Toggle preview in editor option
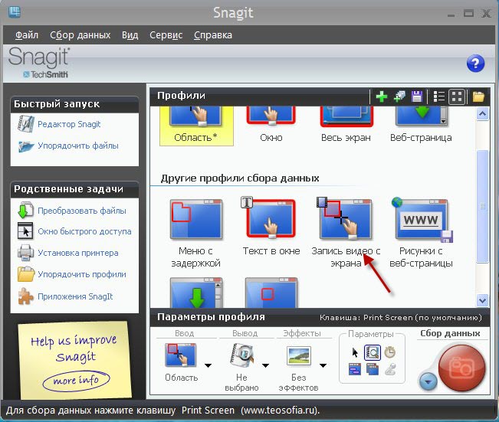The height and width of the screenshot is (422, 499). pyautogui.click(x=373, y=352)
